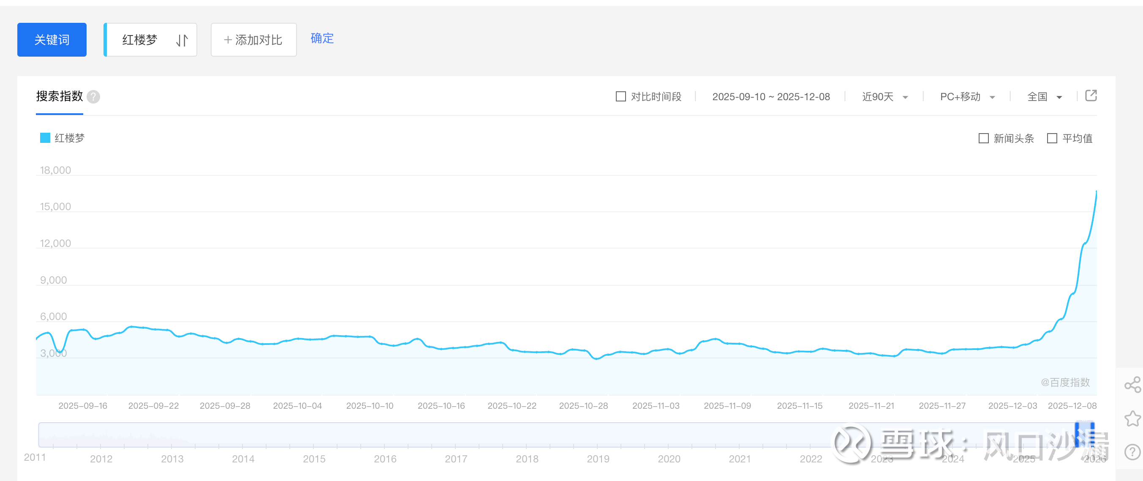The width and height of the screenshot is (1143, 481).
Task: Click the 红楼梦 legend color swatch
Action: click(x=45, y=138)
